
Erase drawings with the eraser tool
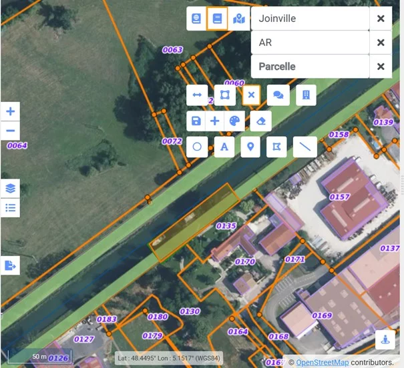coord(260,121)
